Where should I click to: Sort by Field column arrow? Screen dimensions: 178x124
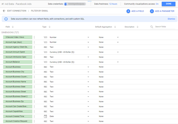pyautogui.click(x=13, y=27)
